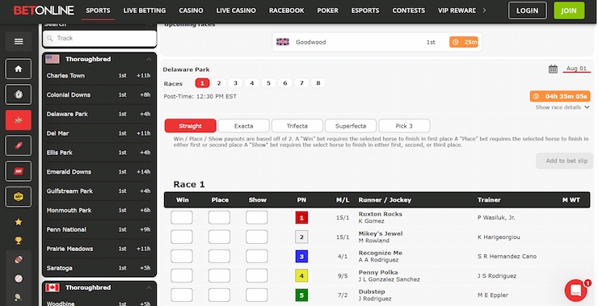Viewport: 598px width, 306px height.
Task: Click the green JOIN button
Action: tap(569, 10)
